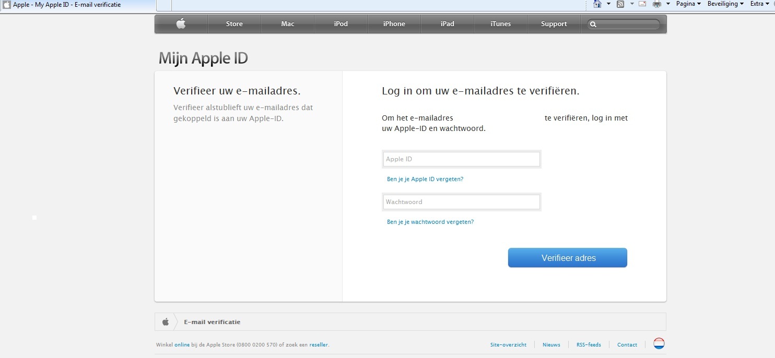Screen dimensions: 775x358
Task: Open the Nieuws footer link
Action: point(551,345)
